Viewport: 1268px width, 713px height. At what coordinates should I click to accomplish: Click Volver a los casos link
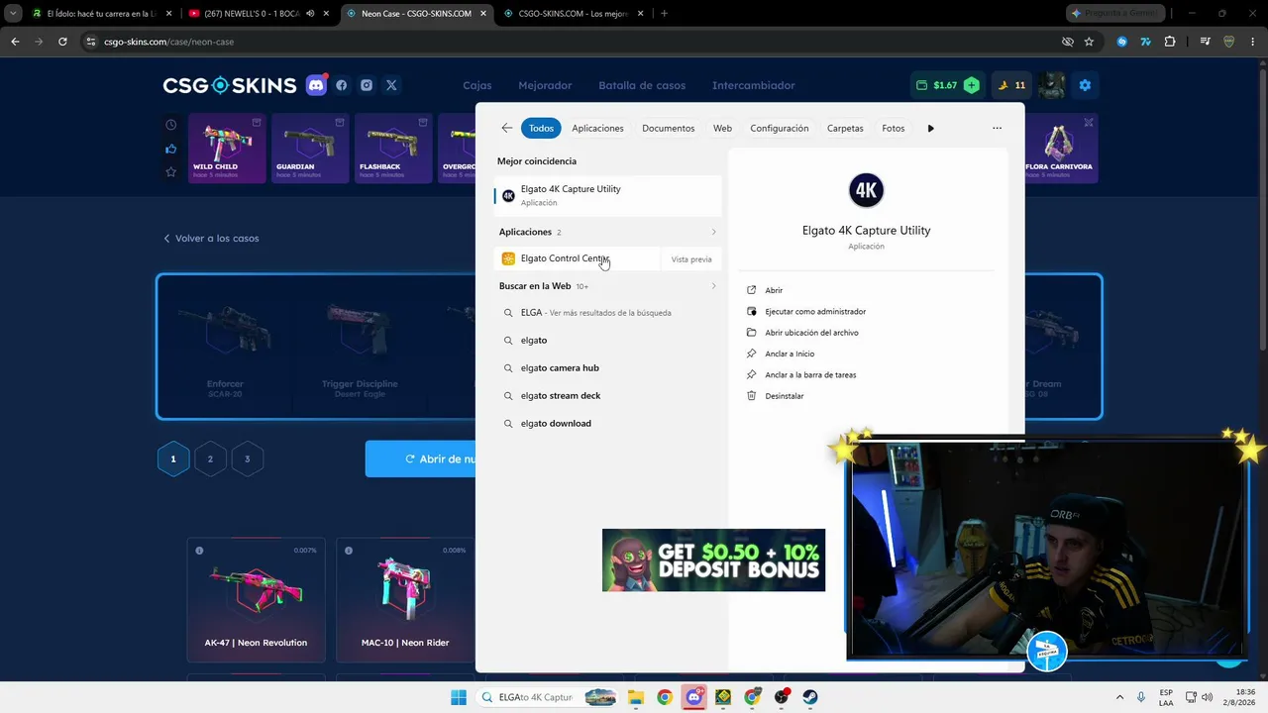pyautogui.click(x=211, y=239)
